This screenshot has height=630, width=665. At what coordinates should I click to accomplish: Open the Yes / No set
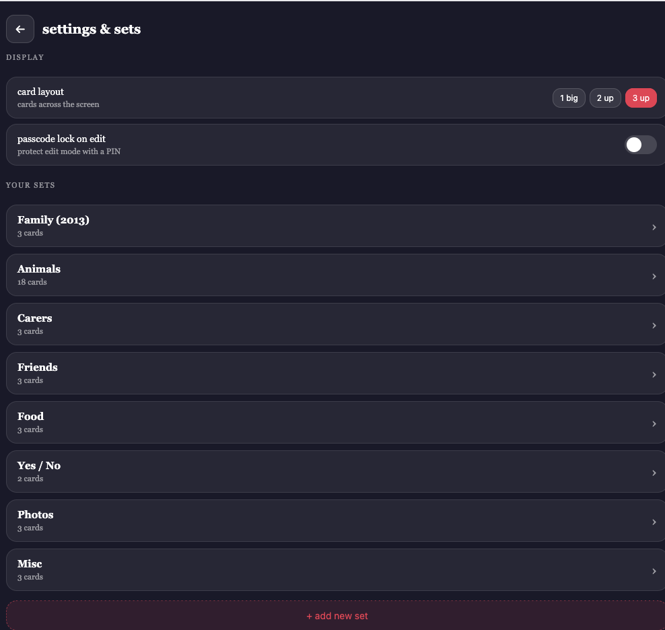coord(39,466)
